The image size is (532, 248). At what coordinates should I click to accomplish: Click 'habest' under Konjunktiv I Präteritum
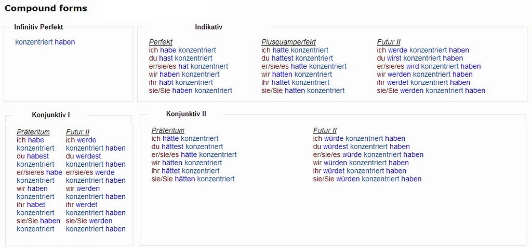coord(38,156)
